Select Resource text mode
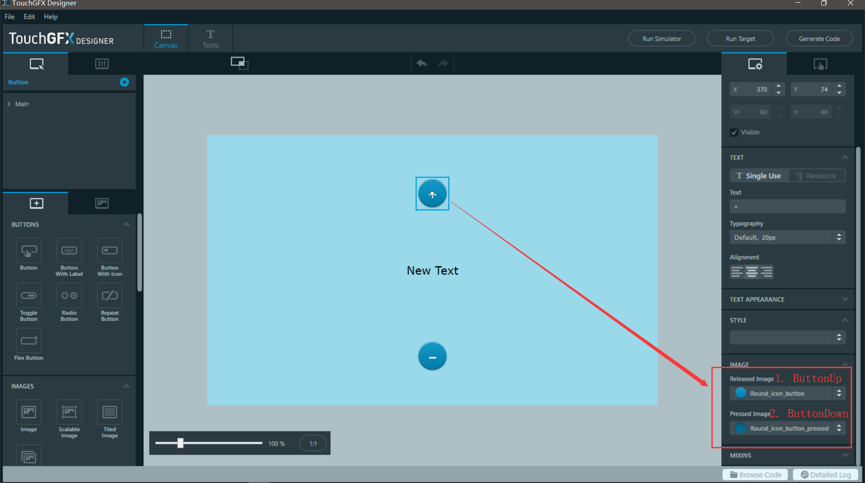The height and width of the screenshot is (483, 865). pyautogui.click(x=817, y=176)
